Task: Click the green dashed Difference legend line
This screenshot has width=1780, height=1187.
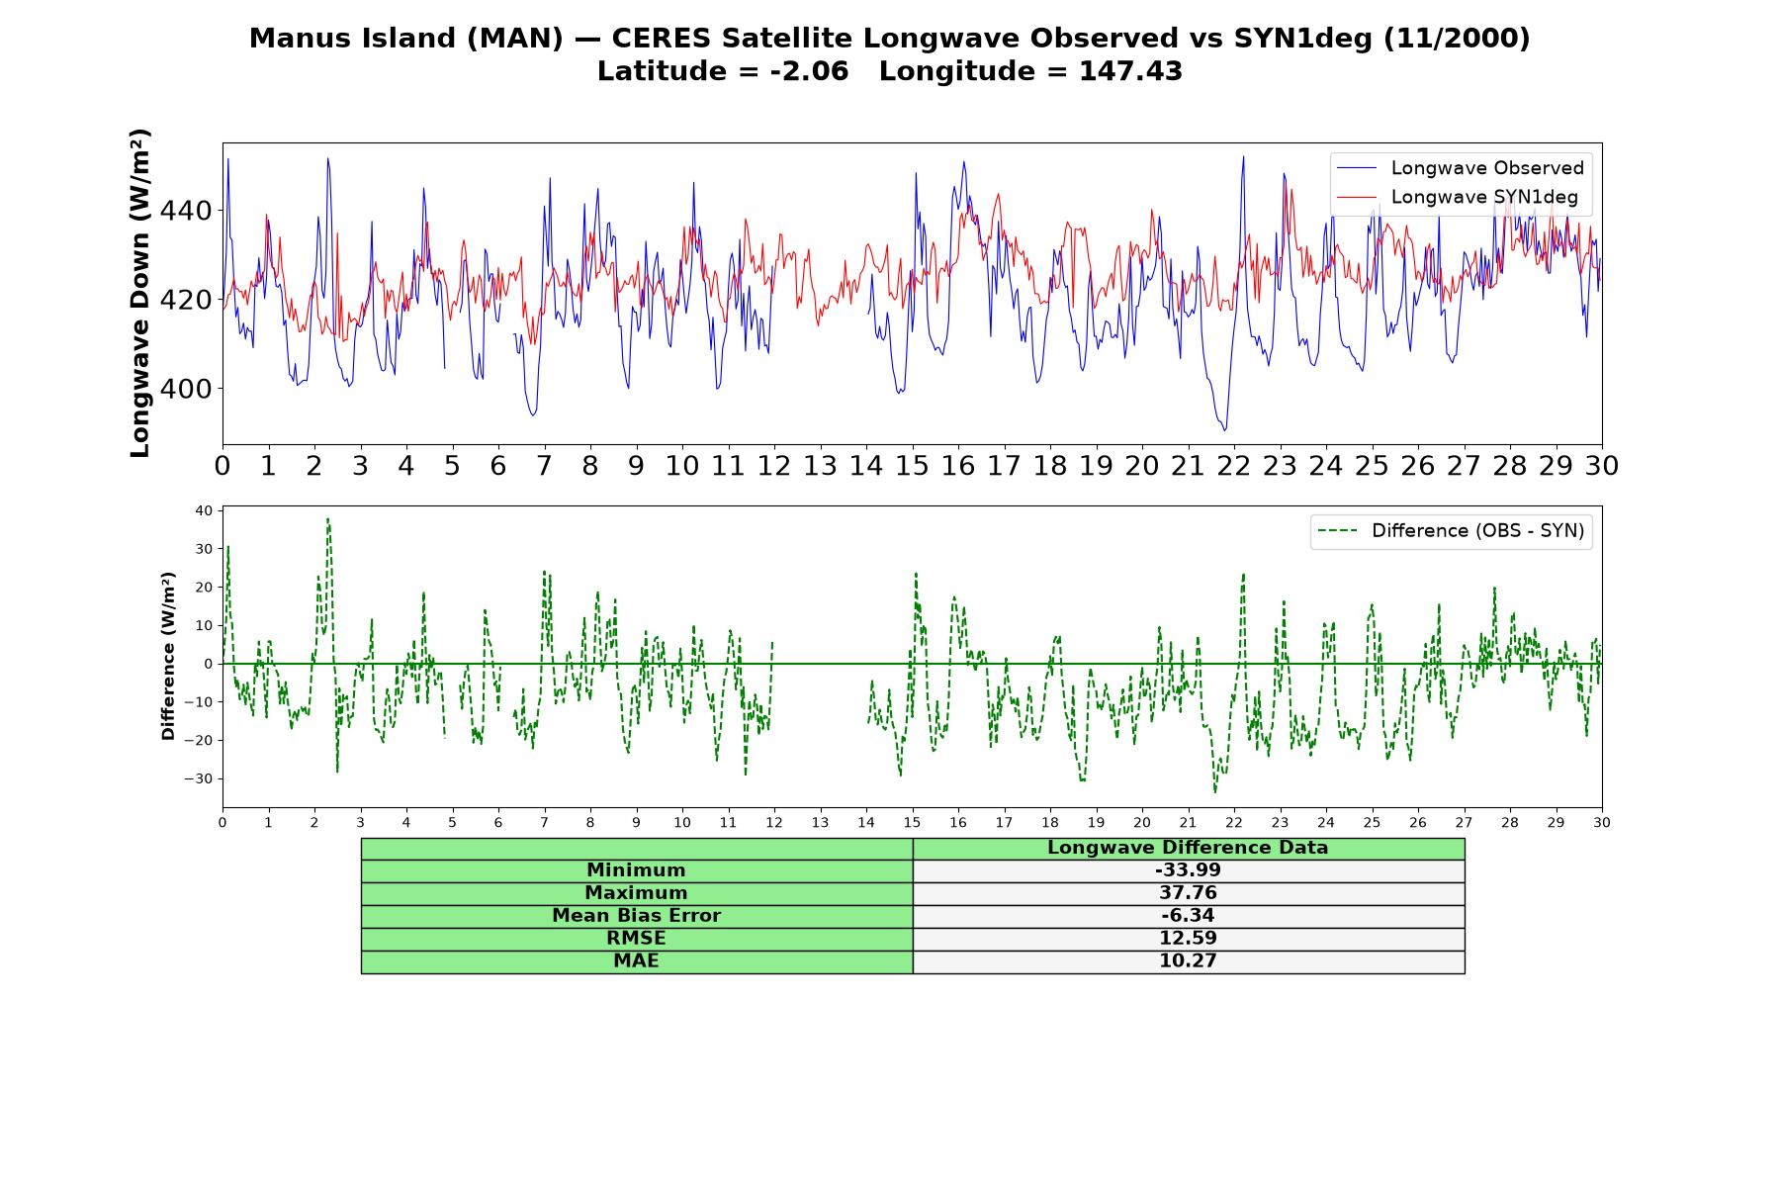Action: pos(1337,531)
